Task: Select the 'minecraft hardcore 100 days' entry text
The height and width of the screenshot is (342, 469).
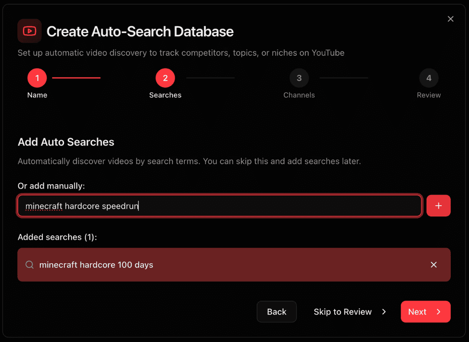Action: pyautogui.click(x=96, y=265)
